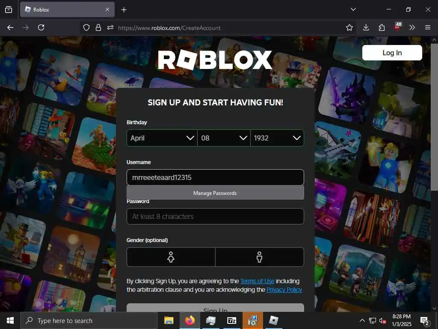Click the network status tray icon

pyautogui.click(x=373, y=320)
